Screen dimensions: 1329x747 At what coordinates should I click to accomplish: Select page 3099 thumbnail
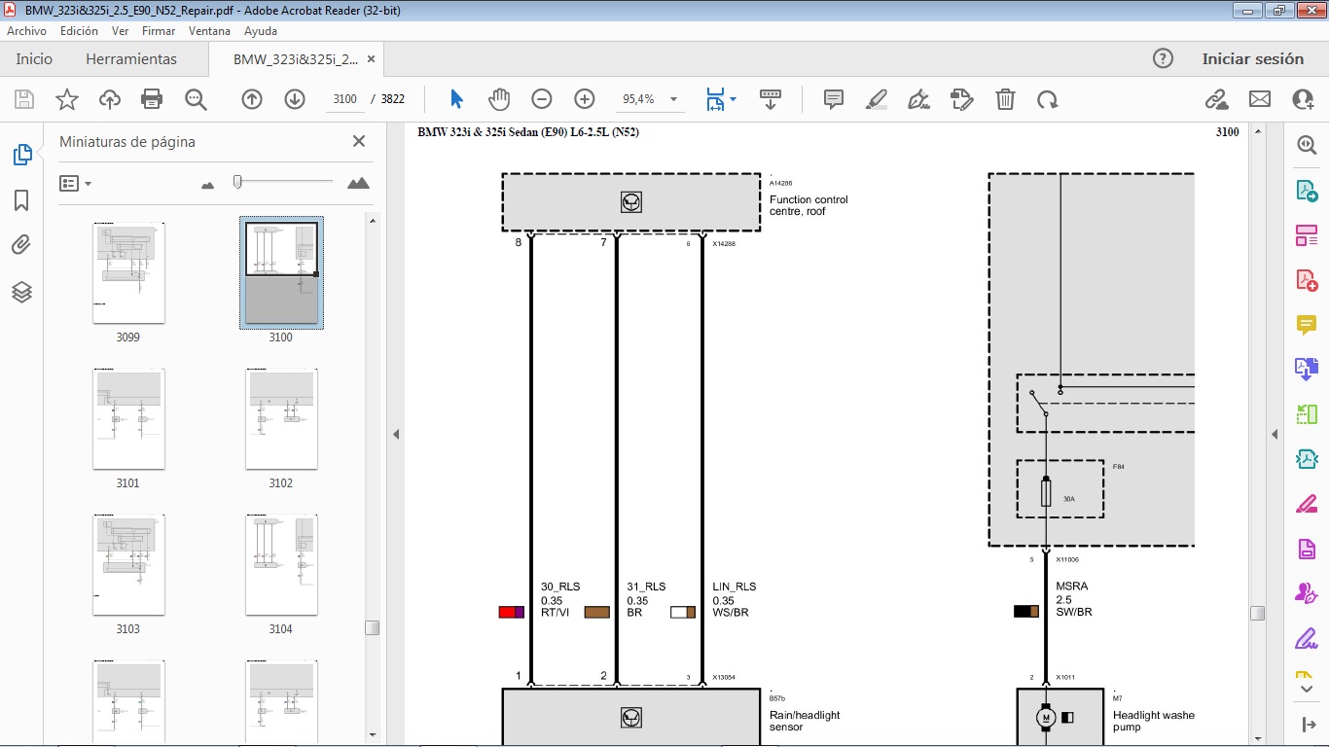click(x=128, y=273)
